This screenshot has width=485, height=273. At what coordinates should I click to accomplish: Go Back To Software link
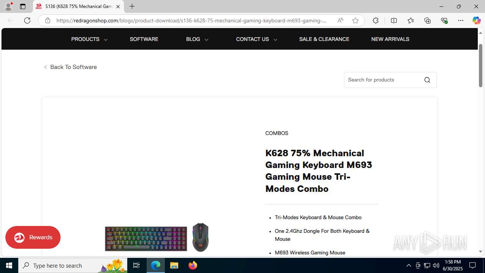[70, 67]
